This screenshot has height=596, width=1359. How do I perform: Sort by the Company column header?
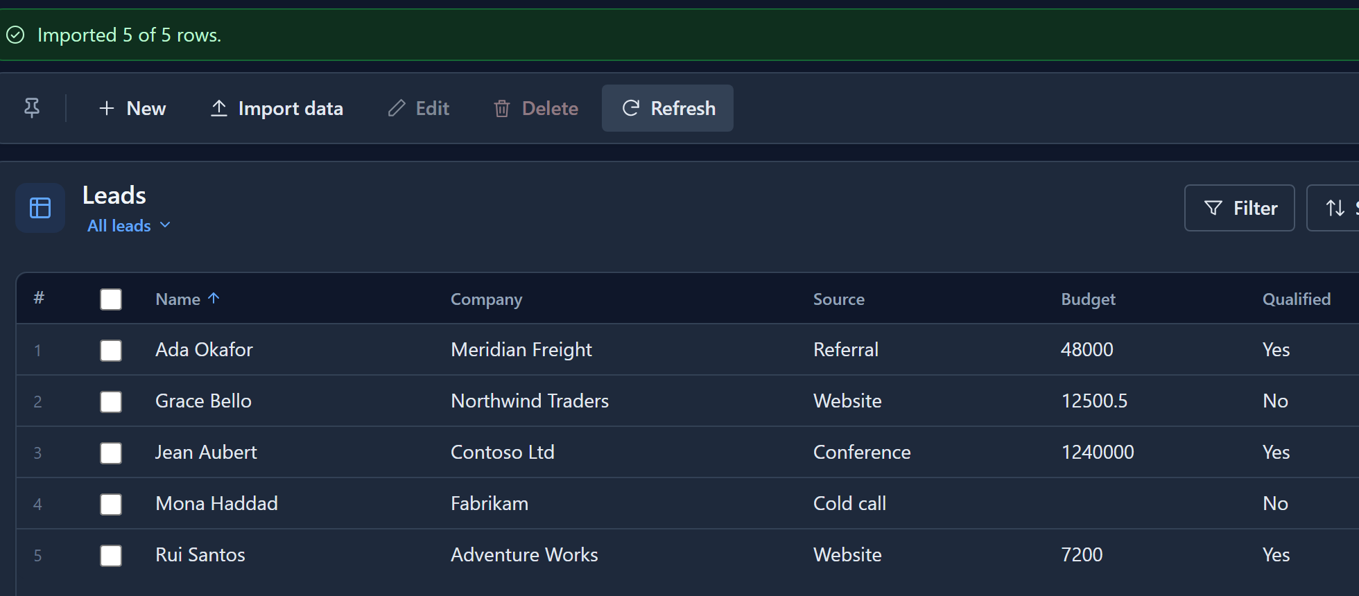point(486,299)
